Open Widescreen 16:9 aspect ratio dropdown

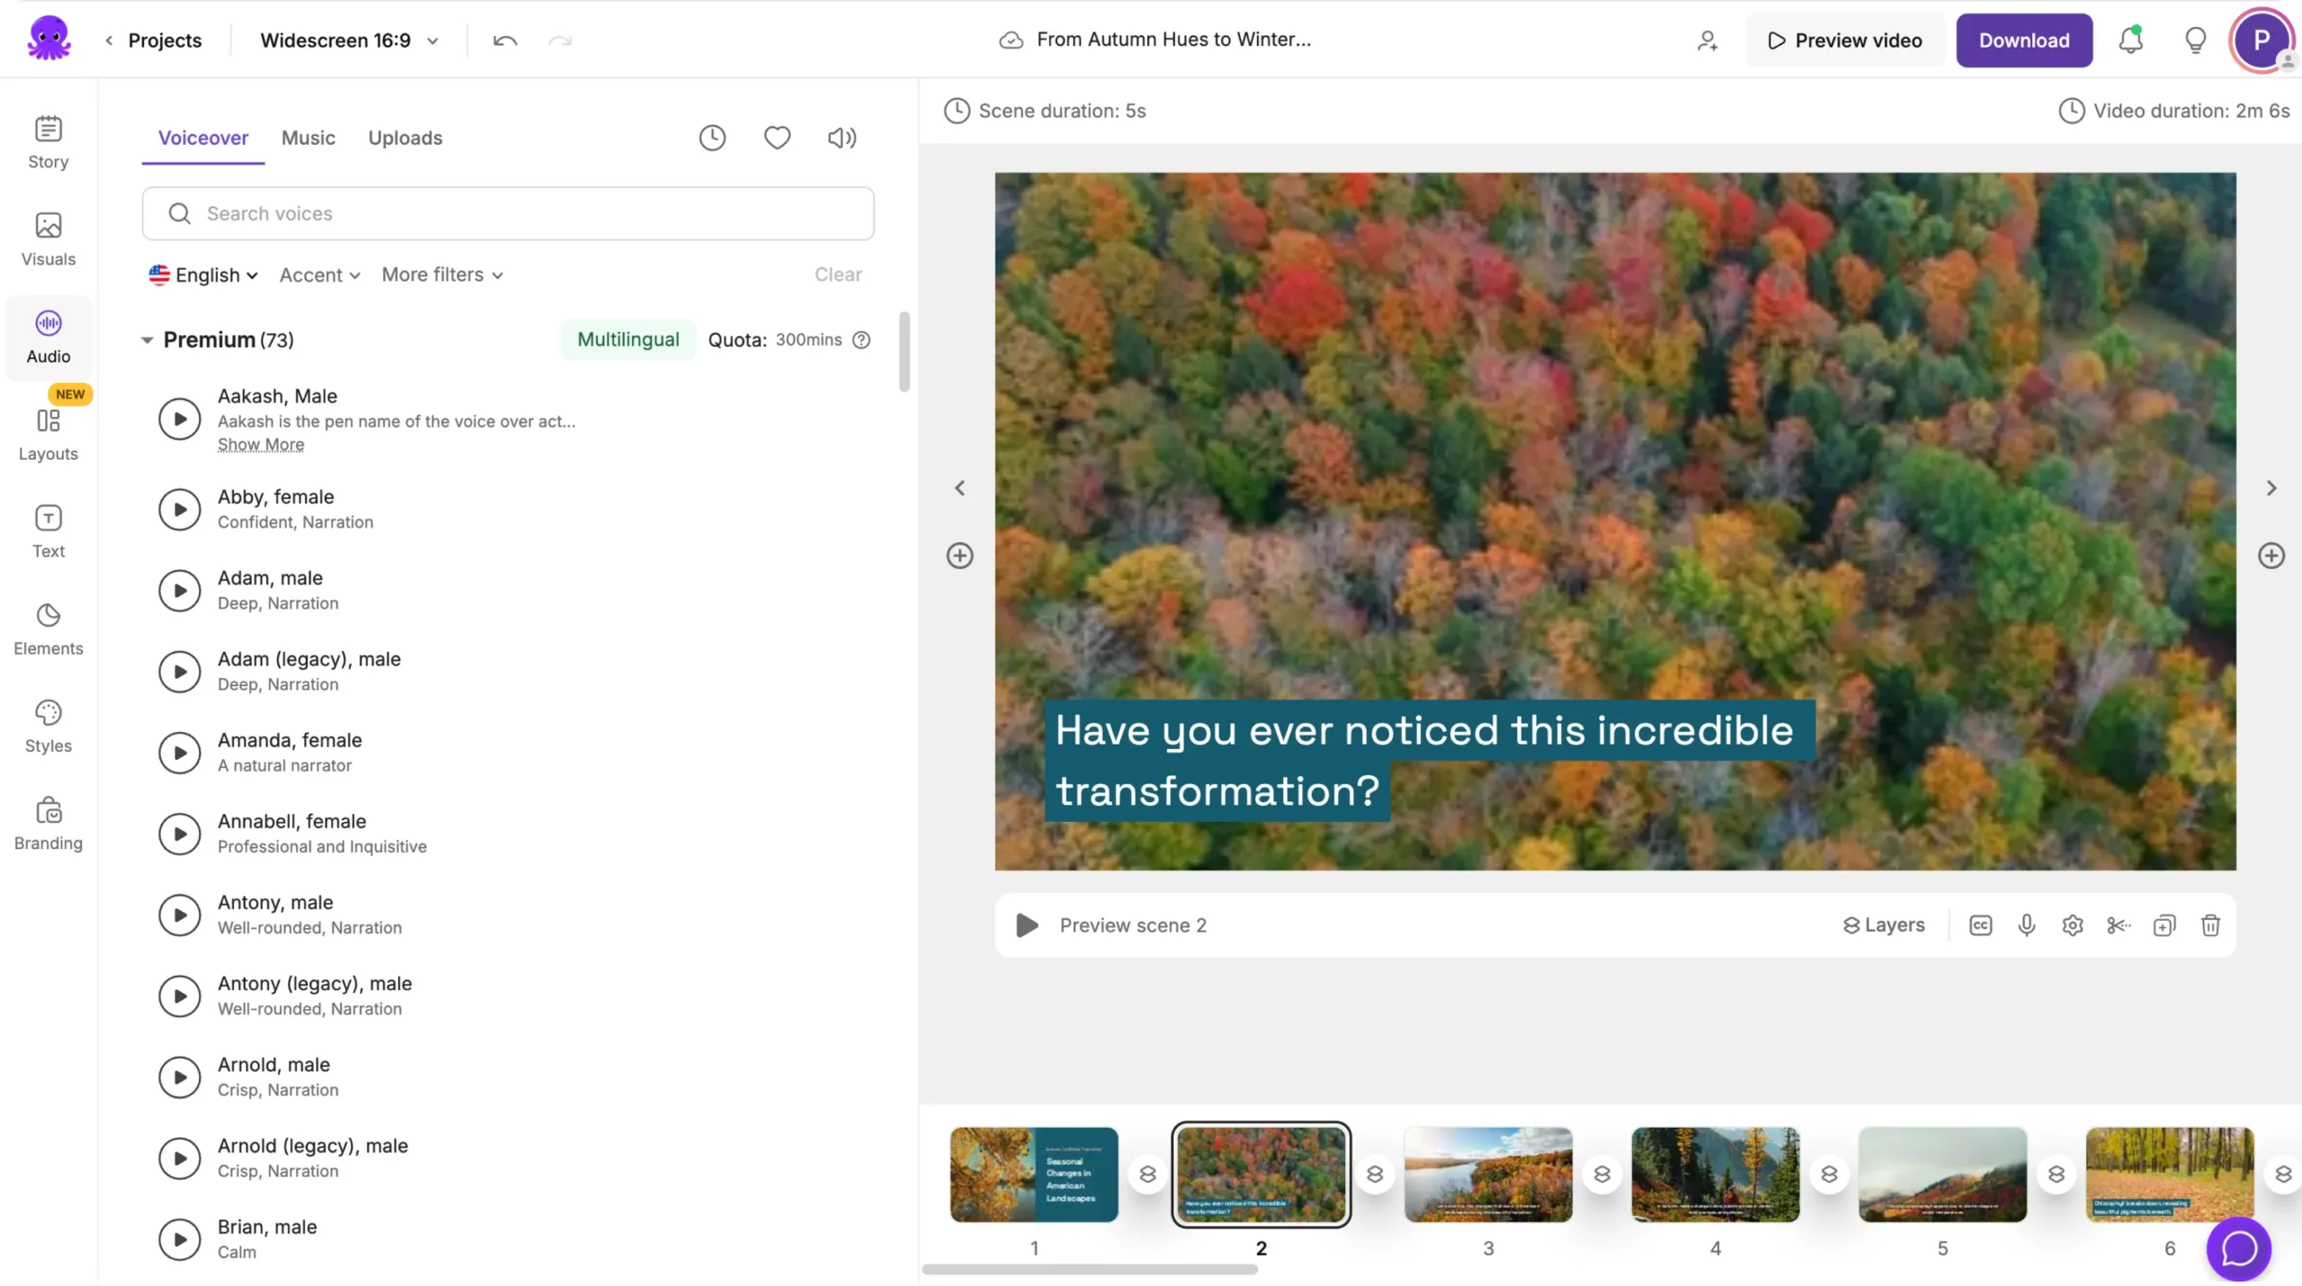[349, 40]
